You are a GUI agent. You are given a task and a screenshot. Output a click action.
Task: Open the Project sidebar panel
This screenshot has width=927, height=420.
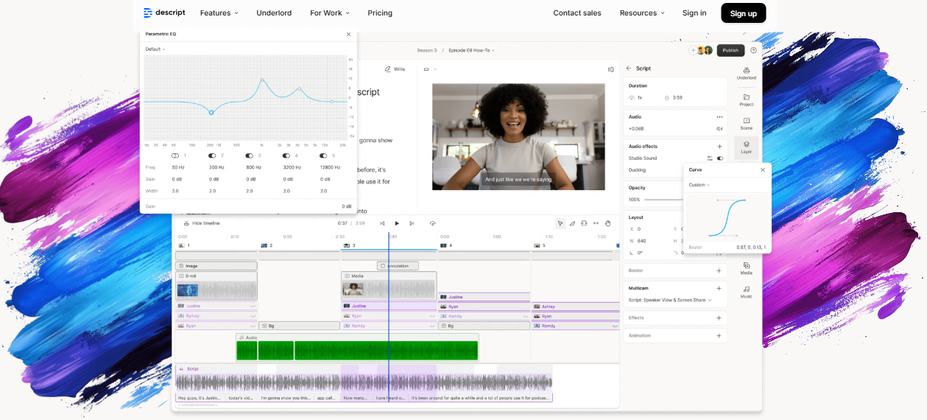[x=746, y=99]
